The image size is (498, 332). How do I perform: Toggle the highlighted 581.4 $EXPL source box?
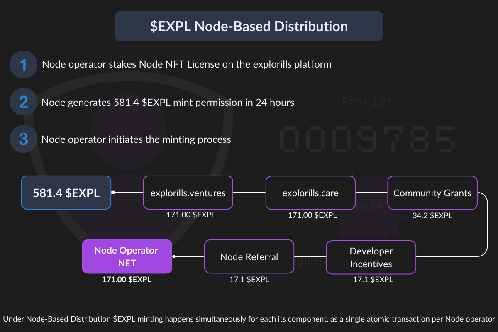click(66, 193)
